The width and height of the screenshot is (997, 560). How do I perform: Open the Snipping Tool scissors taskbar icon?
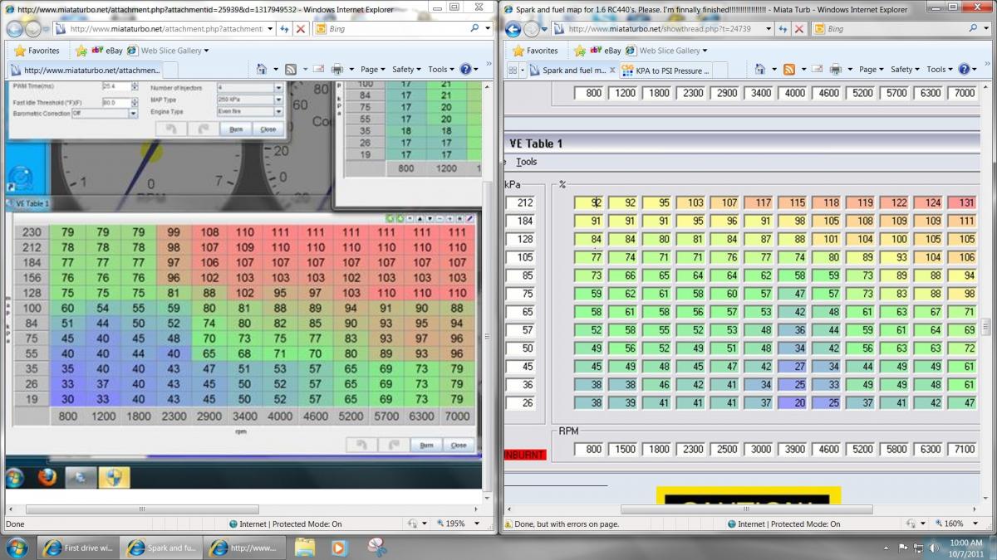[376, 548]
